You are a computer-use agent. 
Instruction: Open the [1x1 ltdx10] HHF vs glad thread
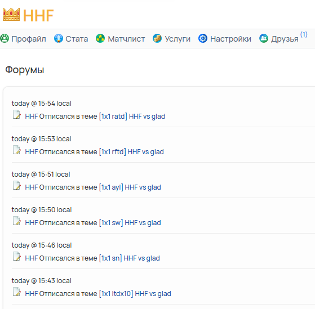tap(135, 294)
